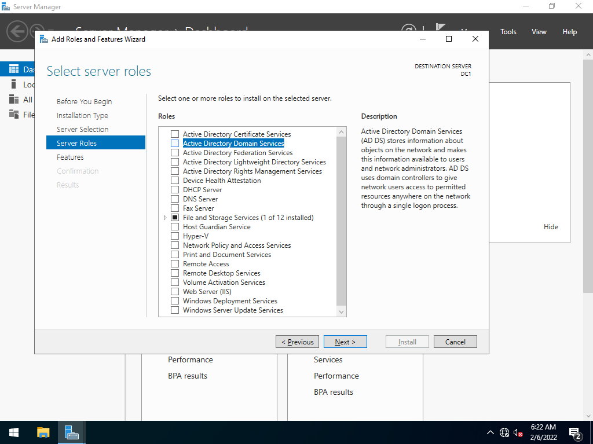Click the Next button
The image size is (593, 444).
[345, 342]
